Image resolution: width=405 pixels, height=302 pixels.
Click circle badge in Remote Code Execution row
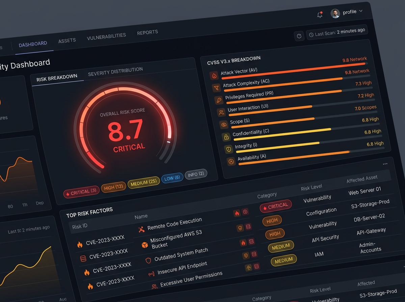coord(245,212)
